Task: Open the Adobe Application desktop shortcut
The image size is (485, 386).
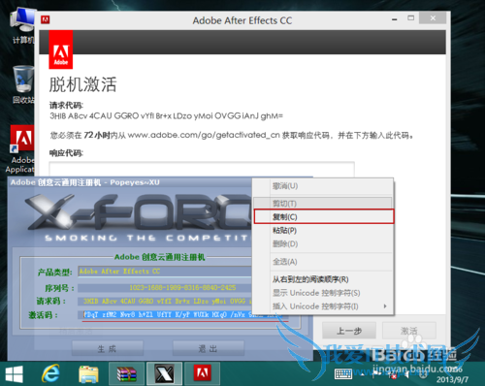Action: pyautogui.click(x=21, y=149)
